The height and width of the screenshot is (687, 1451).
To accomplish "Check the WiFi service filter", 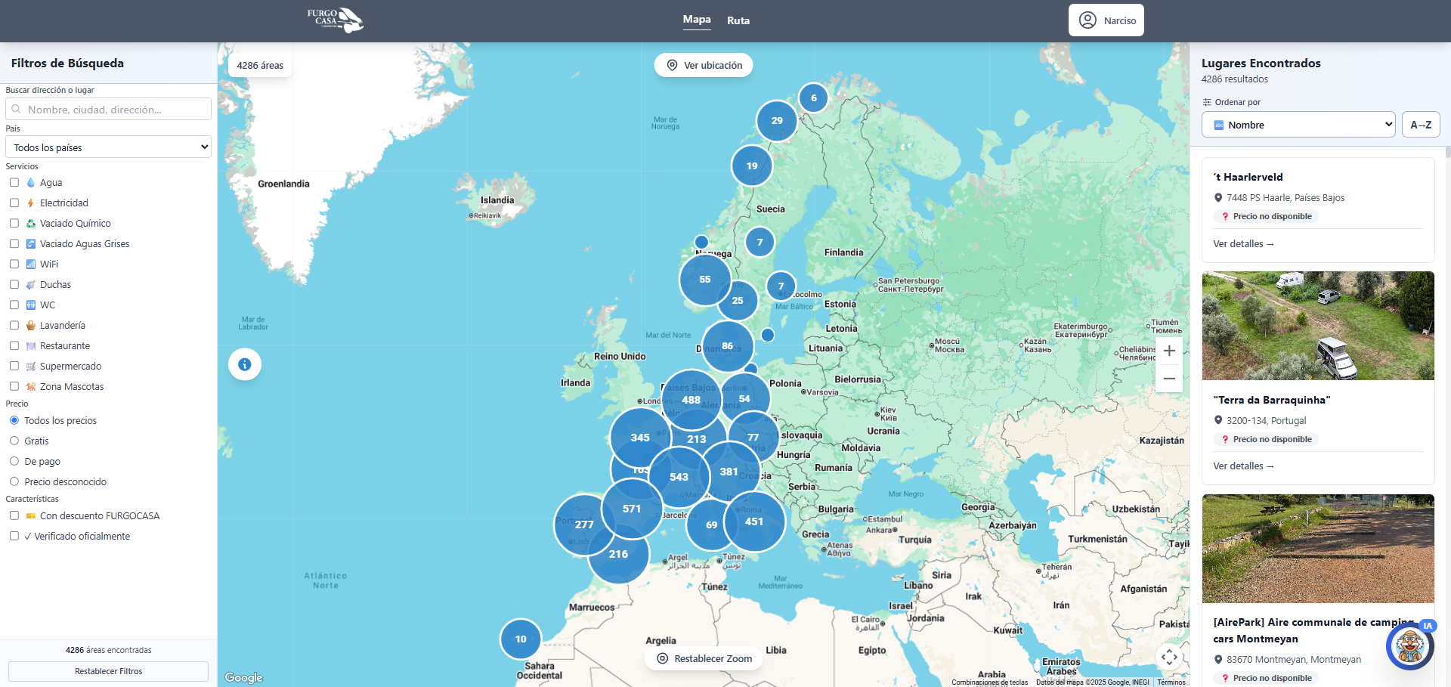I will tap(14, 264).
